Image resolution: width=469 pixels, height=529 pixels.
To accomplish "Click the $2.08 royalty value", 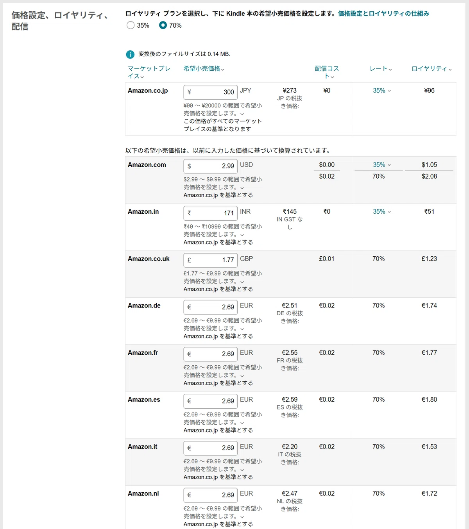I will pyautogui.click(x=429, y=177).
